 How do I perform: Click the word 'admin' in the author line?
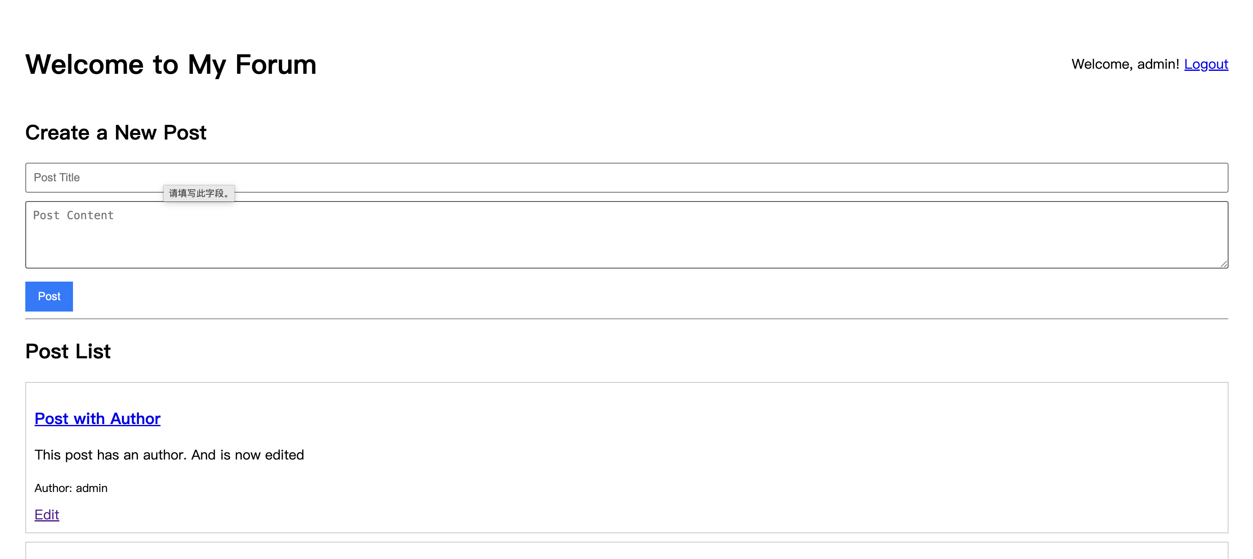(x=92, y=488)
